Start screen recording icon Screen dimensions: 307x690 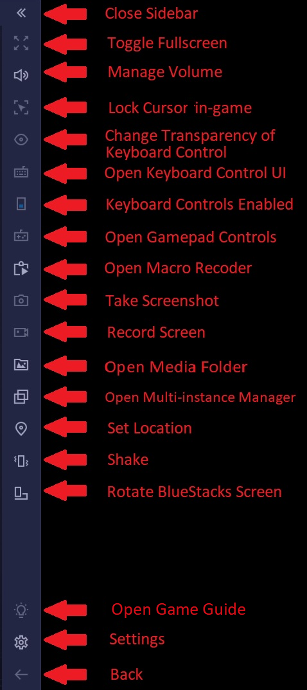coord(21,332)
